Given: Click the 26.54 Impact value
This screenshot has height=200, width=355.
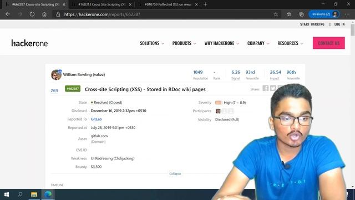Looking at the screenshot, I should [275, 72].
